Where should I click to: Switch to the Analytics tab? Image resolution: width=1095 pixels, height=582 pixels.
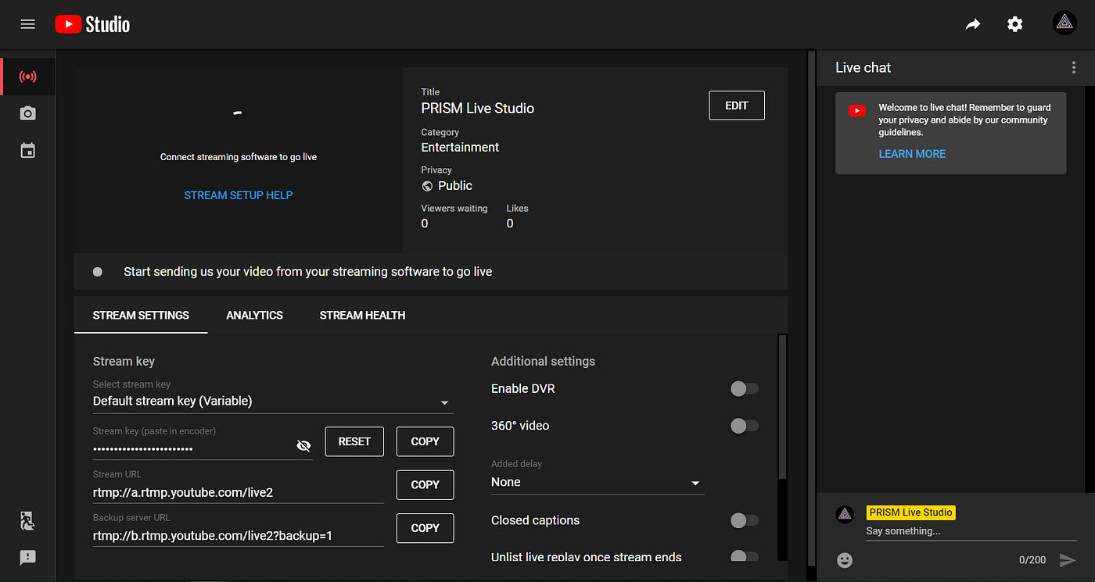254,316
